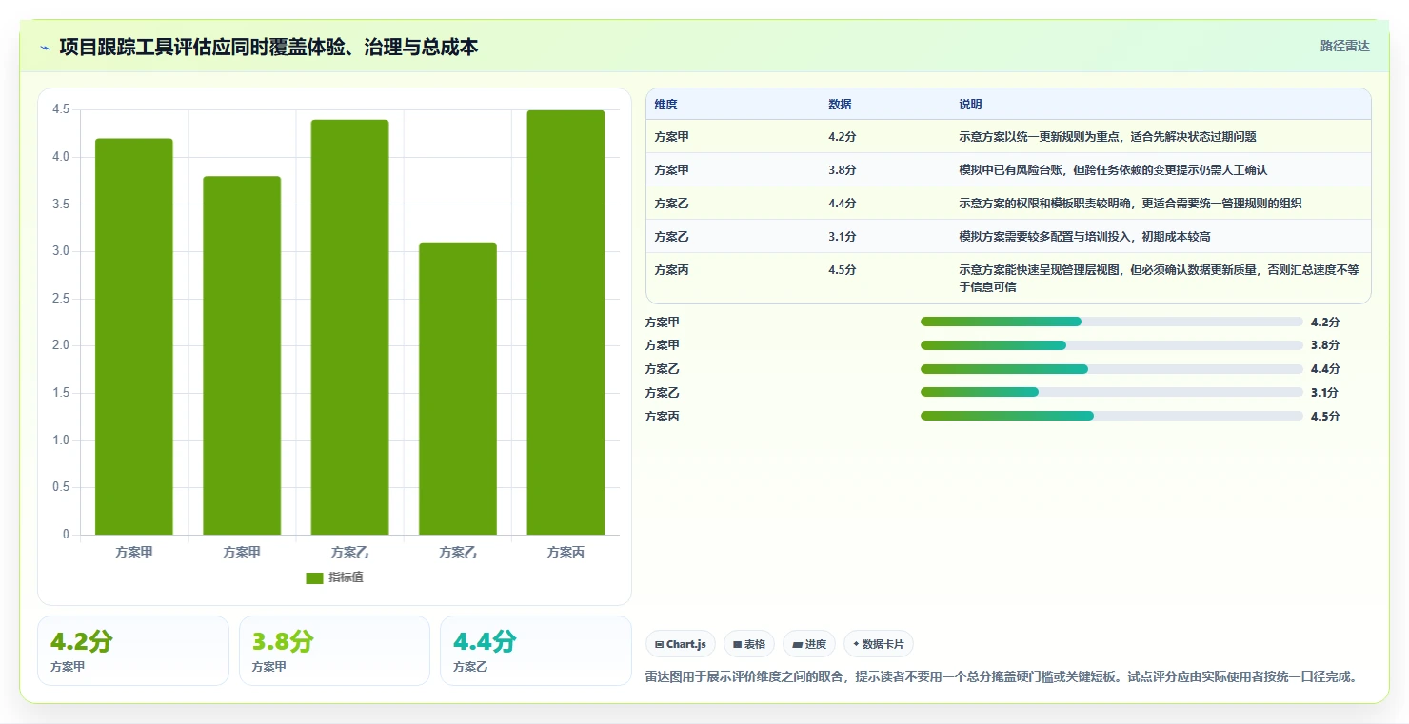Click the Chart.js chip
The width and height of the screenshot is (1409, 724).
[x=681, y=644]
